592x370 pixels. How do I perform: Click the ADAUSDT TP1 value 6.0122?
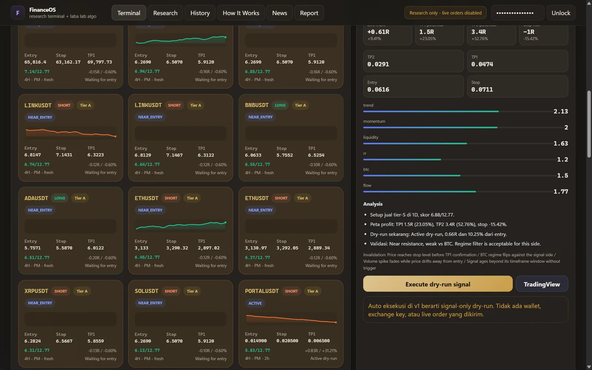point(95,248)
